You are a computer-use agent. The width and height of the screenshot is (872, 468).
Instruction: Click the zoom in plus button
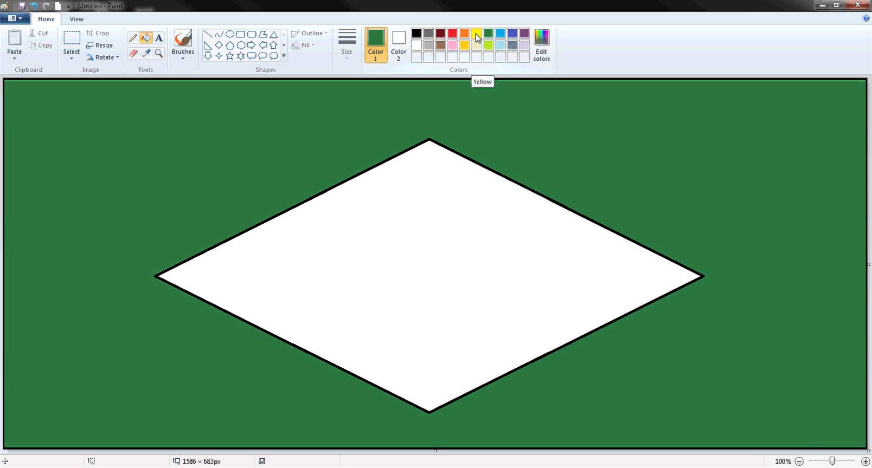tap(865, 461)
